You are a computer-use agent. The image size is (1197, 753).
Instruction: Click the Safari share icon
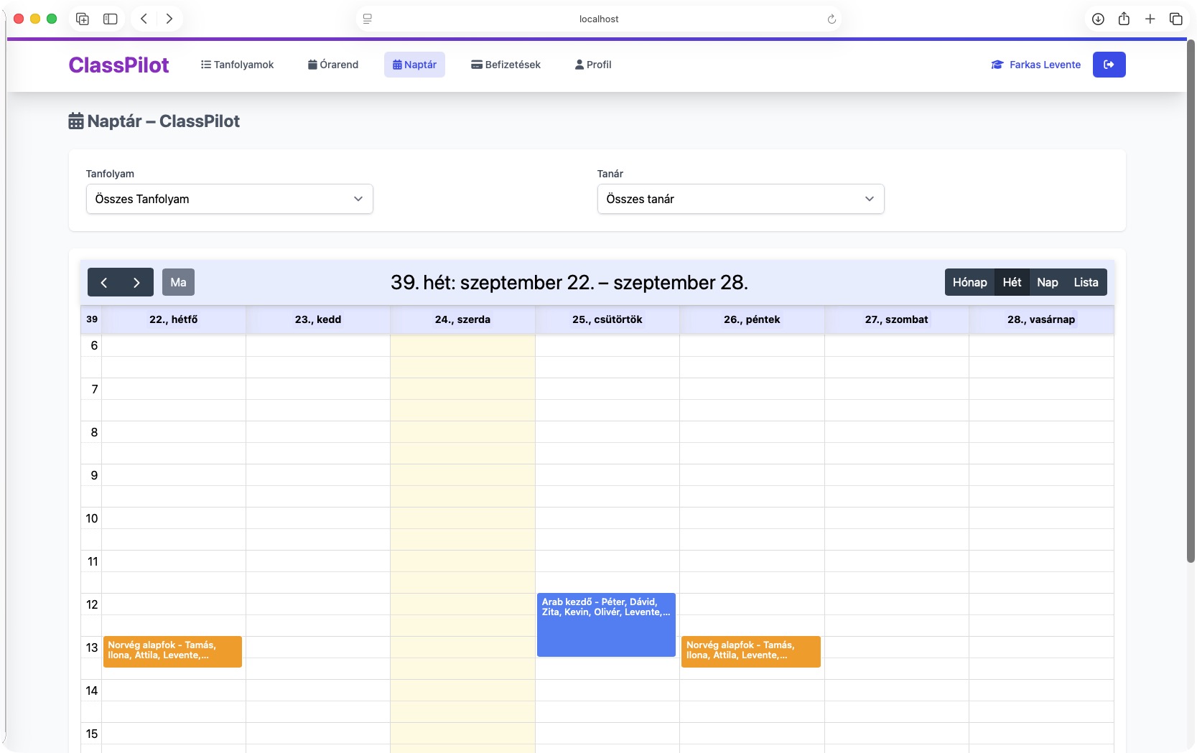[x=1124, y=19]
